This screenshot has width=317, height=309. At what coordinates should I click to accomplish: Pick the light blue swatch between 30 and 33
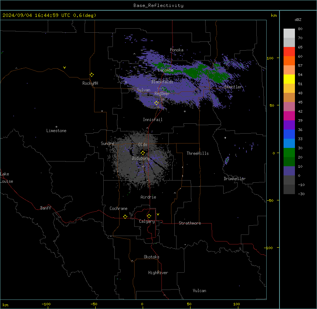[289, 143]
